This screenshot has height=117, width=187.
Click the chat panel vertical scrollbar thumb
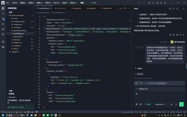point(186,66)
